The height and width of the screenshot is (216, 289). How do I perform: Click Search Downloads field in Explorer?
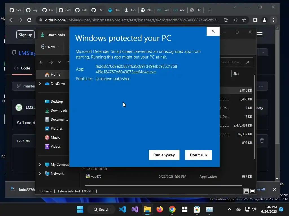click(236, 62)
